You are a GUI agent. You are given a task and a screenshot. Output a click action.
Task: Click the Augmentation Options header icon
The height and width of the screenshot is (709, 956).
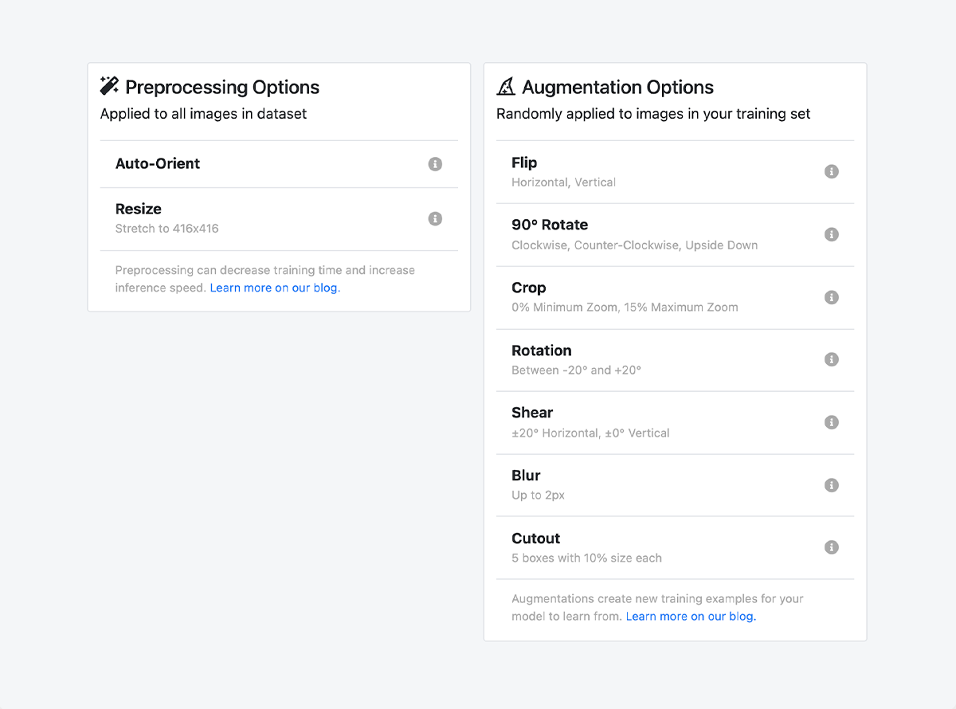(x=506, y=86)
